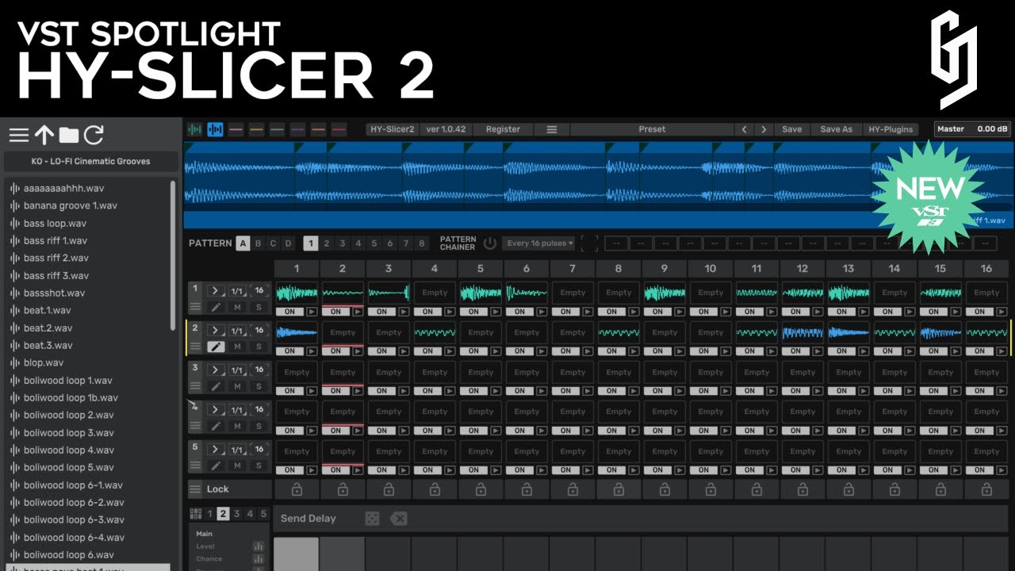
Task: Click the Save As button
Action: 836,129
